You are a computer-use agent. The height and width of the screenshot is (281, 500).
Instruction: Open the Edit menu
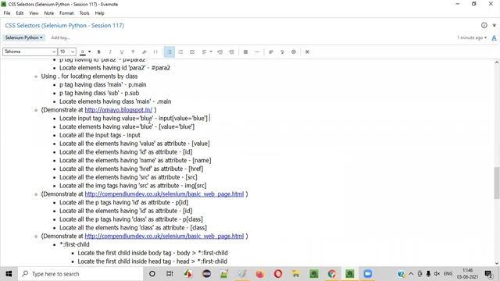[x=20, y=13]
